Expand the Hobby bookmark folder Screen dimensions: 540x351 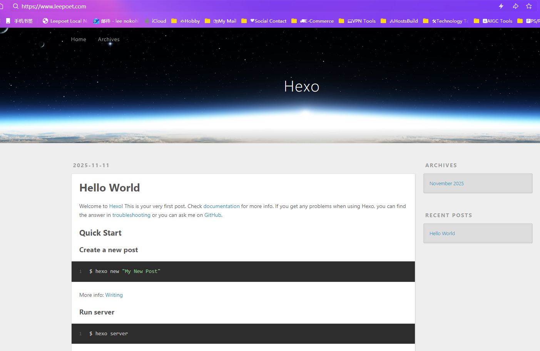[x=186, y=21]
